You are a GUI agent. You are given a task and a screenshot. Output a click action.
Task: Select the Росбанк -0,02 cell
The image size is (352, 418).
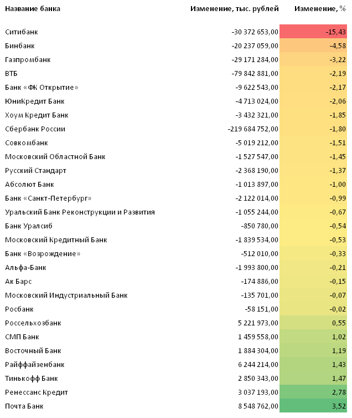click(313, 309)
